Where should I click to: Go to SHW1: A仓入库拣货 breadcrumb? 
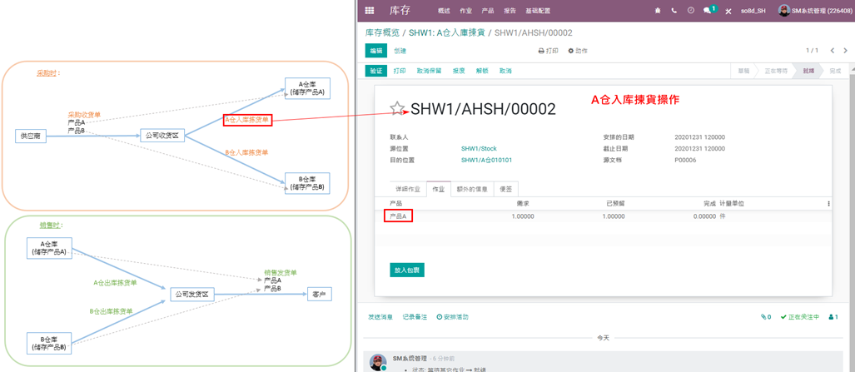click(x=447, y=32)
